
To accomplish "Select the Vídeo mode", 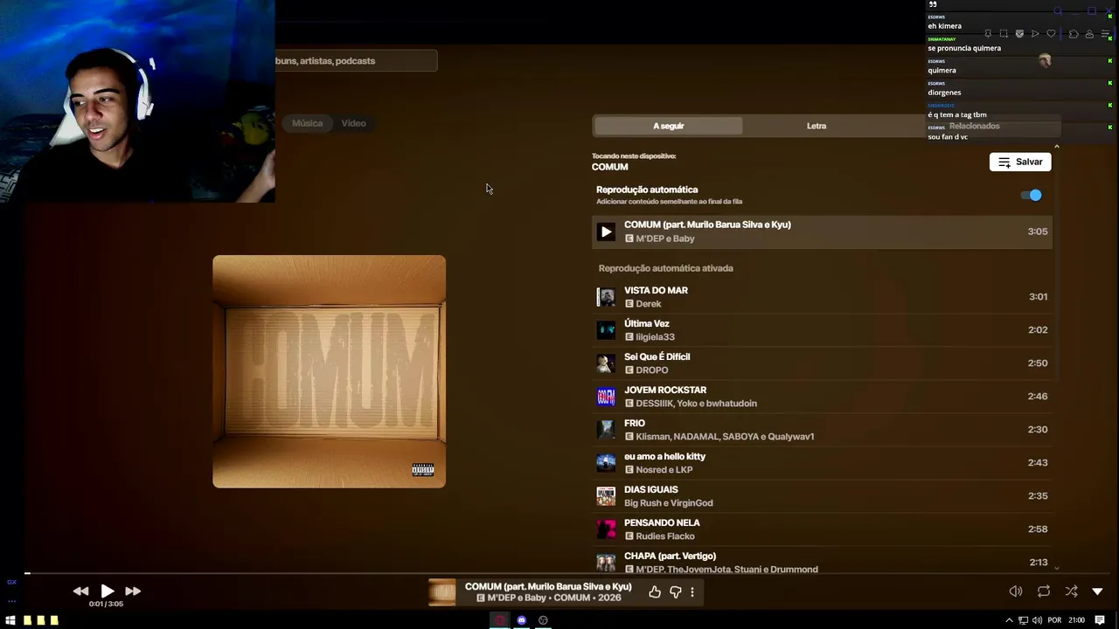I will pyautogui.click(x=353, y=123).
